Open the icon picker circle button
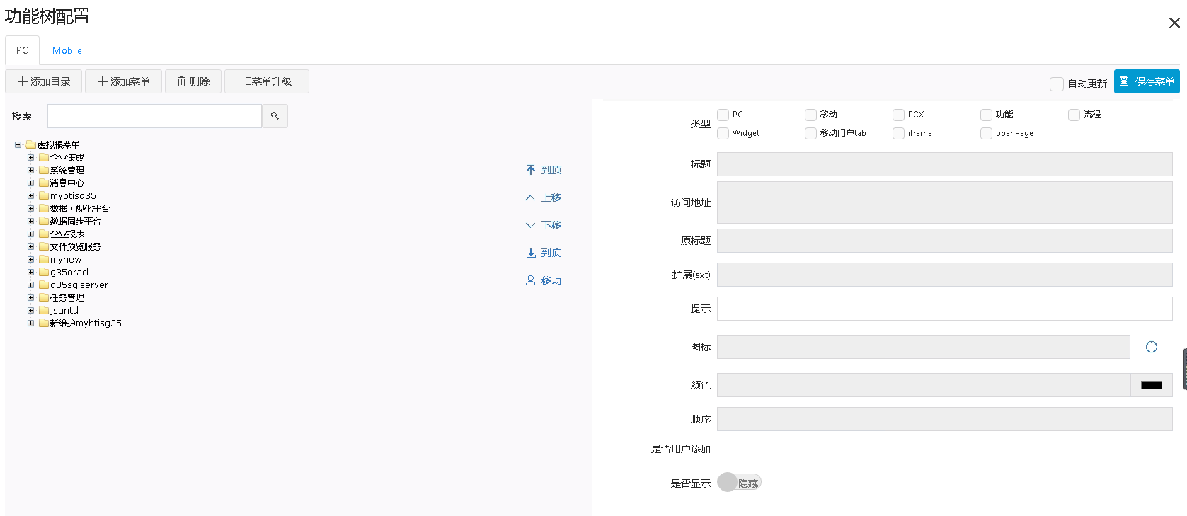The width and height of the screenshot is (1187, 516). pyautogui.click(x=1151, y=347)
